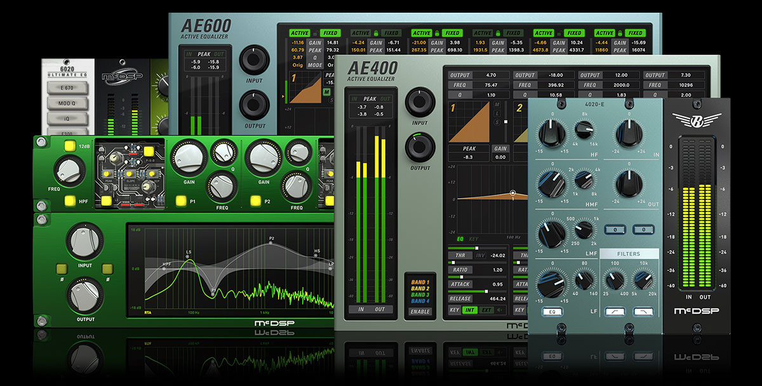Click the lock icon beside the 1.93 gain band in AE600
The height and width of the screenshot is (386, 762).
click(498, 33)
